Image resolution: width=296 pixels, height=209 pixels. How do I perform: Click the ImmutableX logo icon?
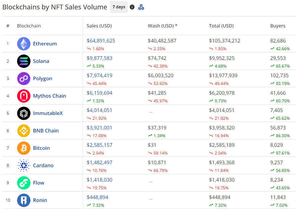point(23,113)
